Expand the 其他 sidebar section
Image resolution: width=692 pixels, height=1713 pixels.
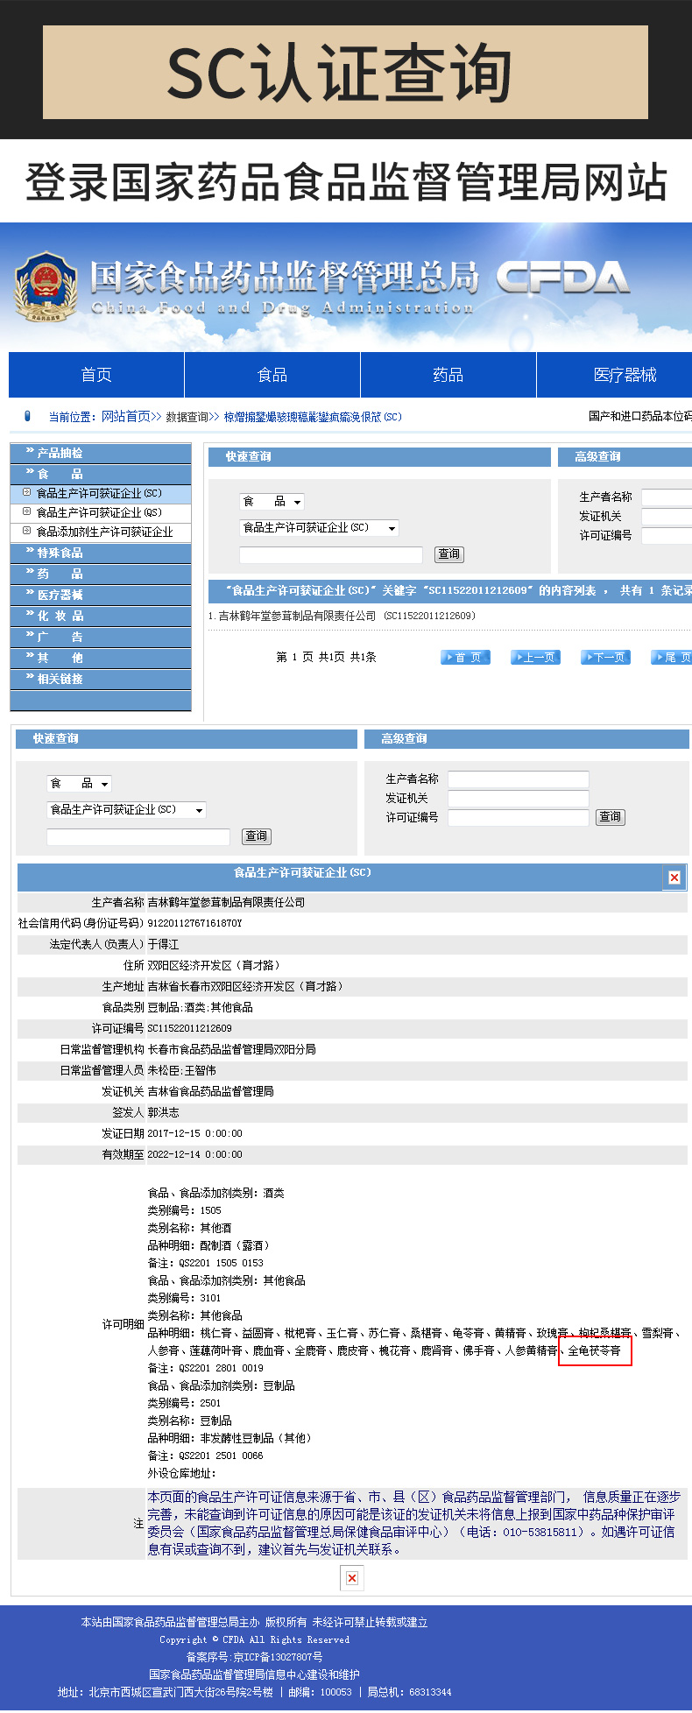click(x=100, y=658)
